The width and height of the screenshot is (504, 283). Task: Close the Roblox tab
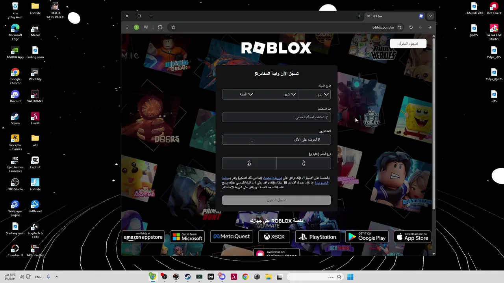coord(369,16)
